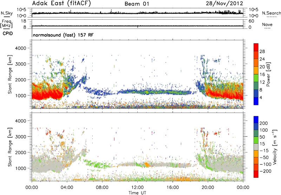
Task: Click the '16' power colorbar tick
Action: click(262, 75)
